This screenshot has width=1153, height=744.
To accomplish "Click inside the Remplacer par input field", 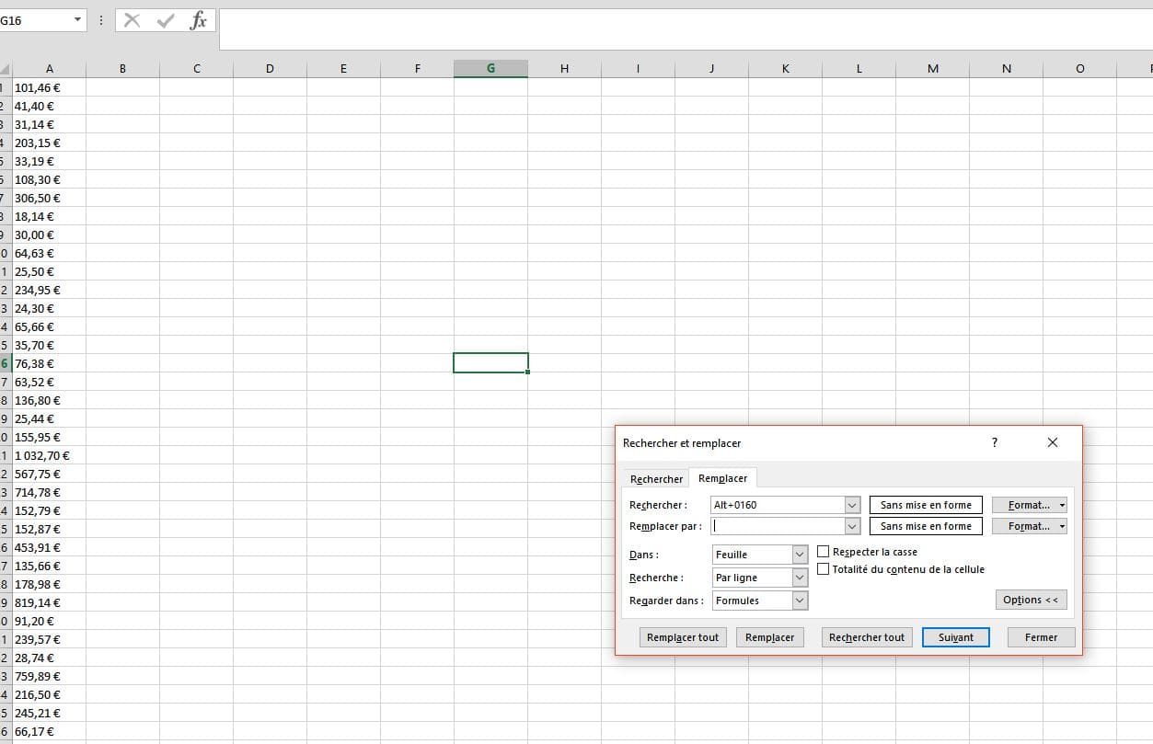I will 778,526.
